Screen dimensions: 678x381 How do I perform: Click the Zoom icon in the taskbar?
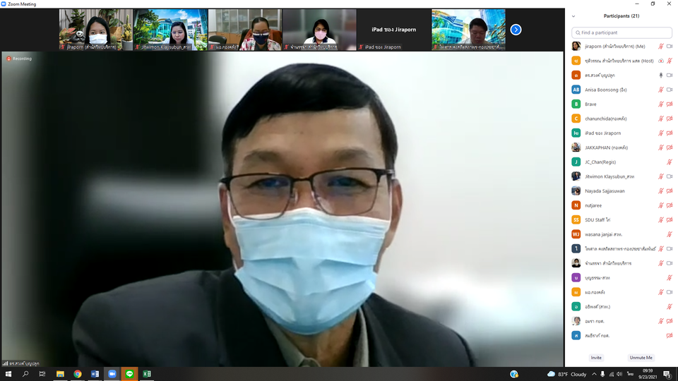click(112, 374)
